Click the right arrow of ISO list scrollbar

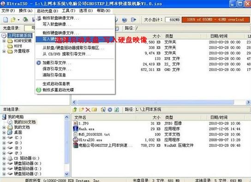tap(248, 102)
